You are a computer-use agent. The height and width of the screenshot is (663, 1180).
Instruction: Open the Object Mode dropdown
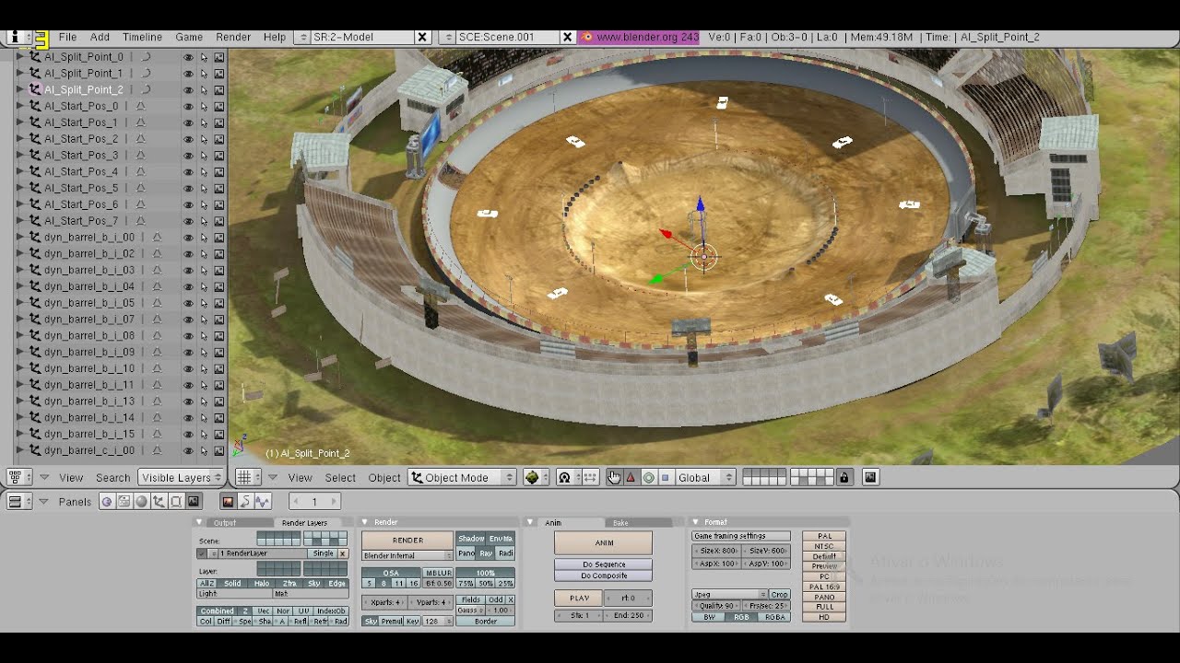pos(463,477)
